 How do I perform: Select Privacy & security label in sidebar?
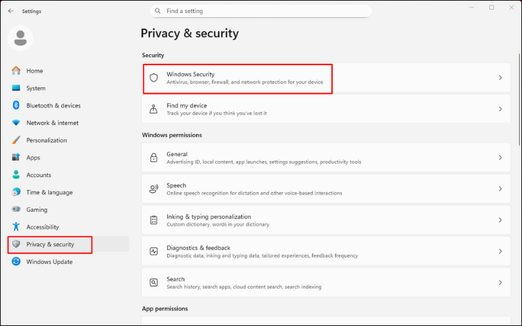[x=50, y=244]
